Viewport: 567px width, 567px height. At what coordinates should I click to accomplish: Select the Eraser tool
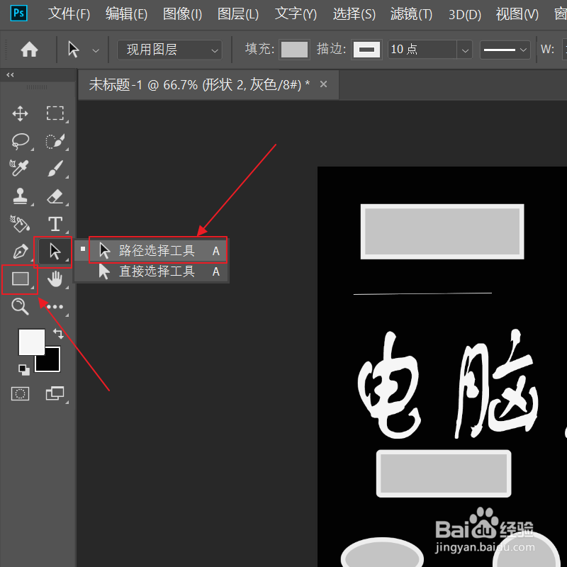click(55, 197)
